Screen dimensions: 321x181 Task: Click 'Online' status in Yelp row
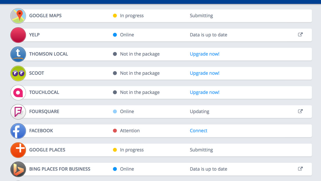(127, 35)
